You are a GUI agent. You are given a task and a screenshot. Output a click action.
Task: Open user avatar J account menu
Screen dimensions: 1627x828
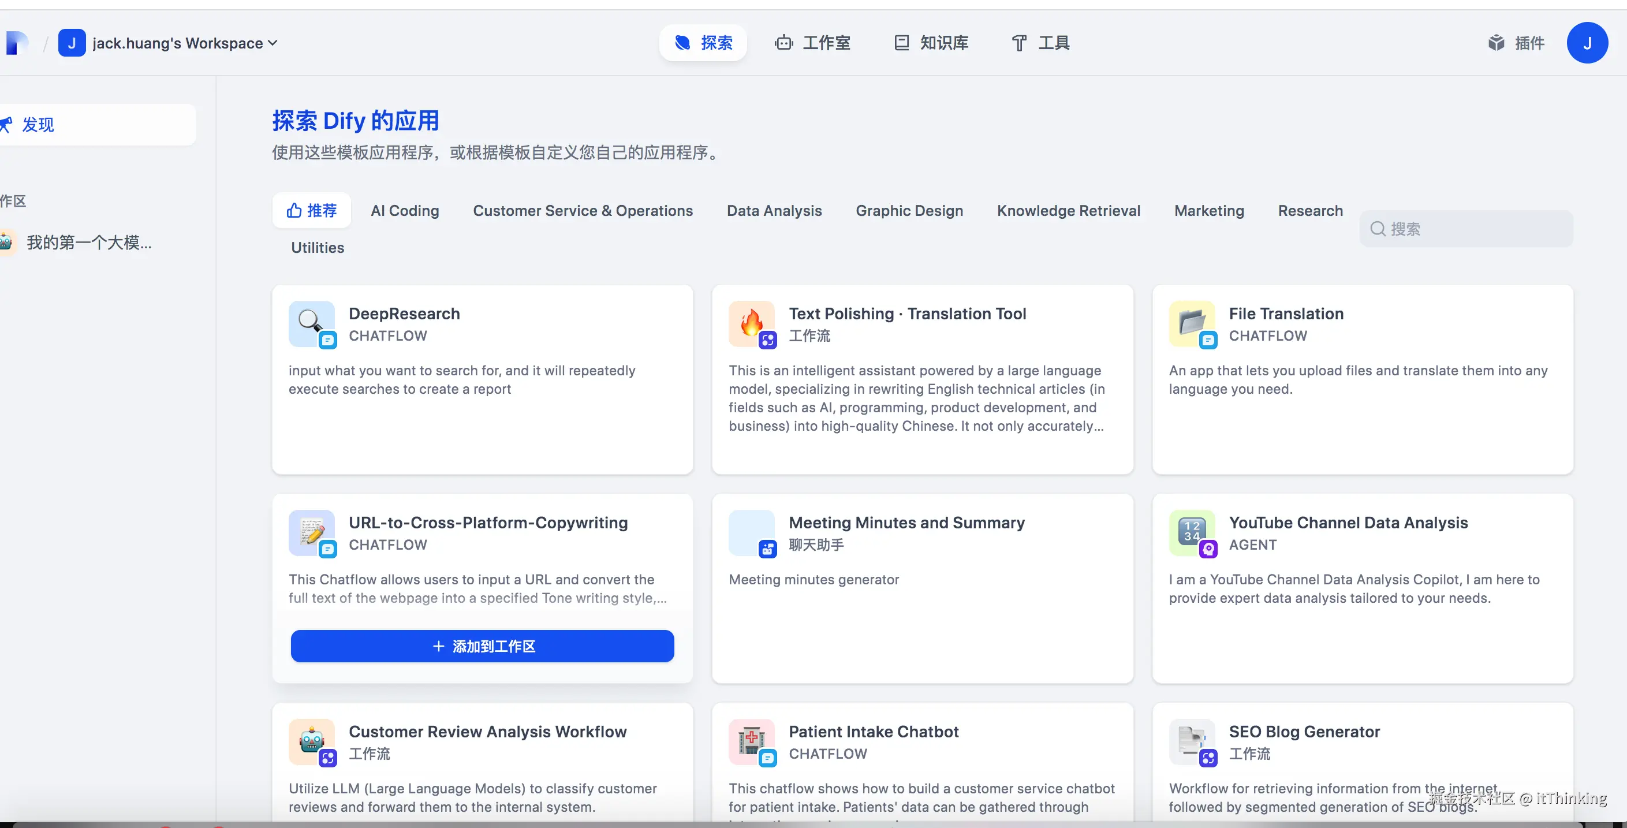[1587, 43]
